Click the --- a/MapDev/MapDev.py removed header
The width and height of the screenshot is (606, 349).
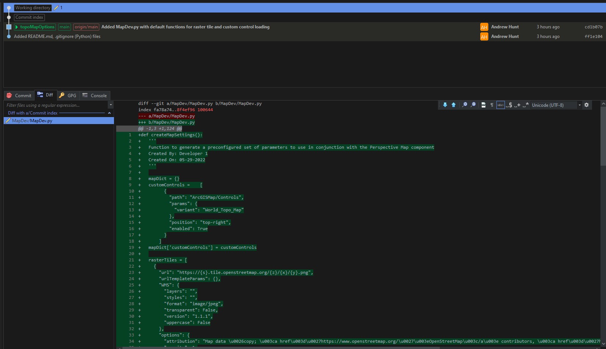click(167, 116)
